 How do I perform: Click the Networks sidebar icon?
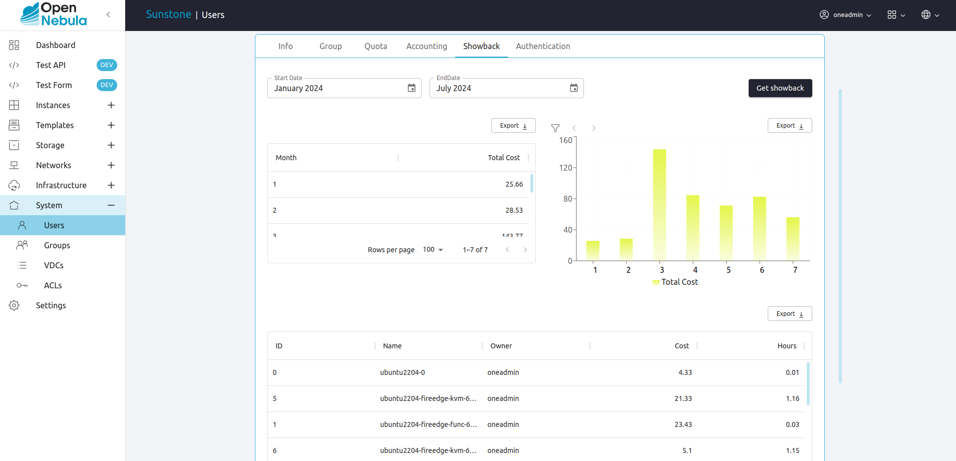point(14,165)
